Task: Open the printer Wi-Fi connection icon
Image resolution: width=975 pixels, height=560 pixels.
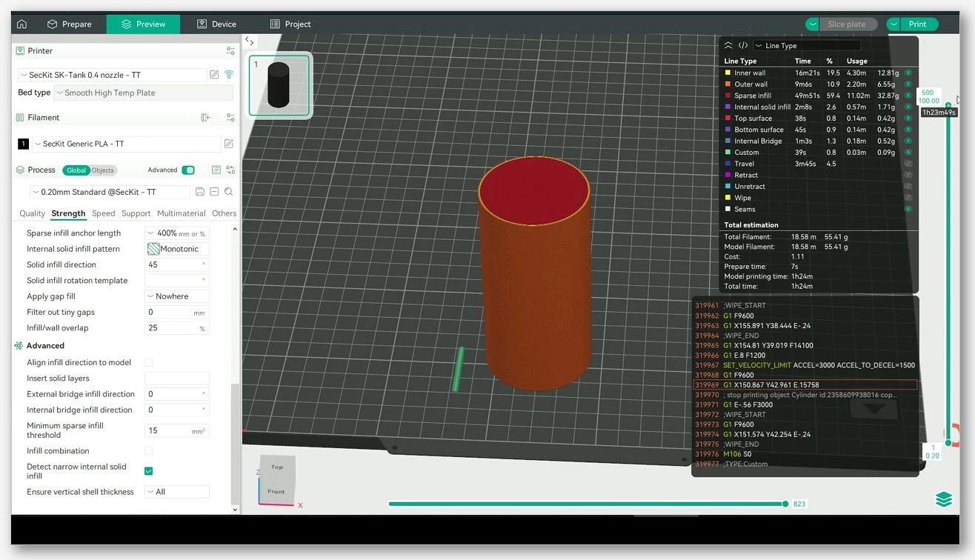Action: pos(229,75)
